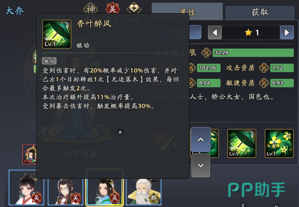Select the yellow flower skill icon
The width and height of the screenshot is (299, 207).
(279, 143)
